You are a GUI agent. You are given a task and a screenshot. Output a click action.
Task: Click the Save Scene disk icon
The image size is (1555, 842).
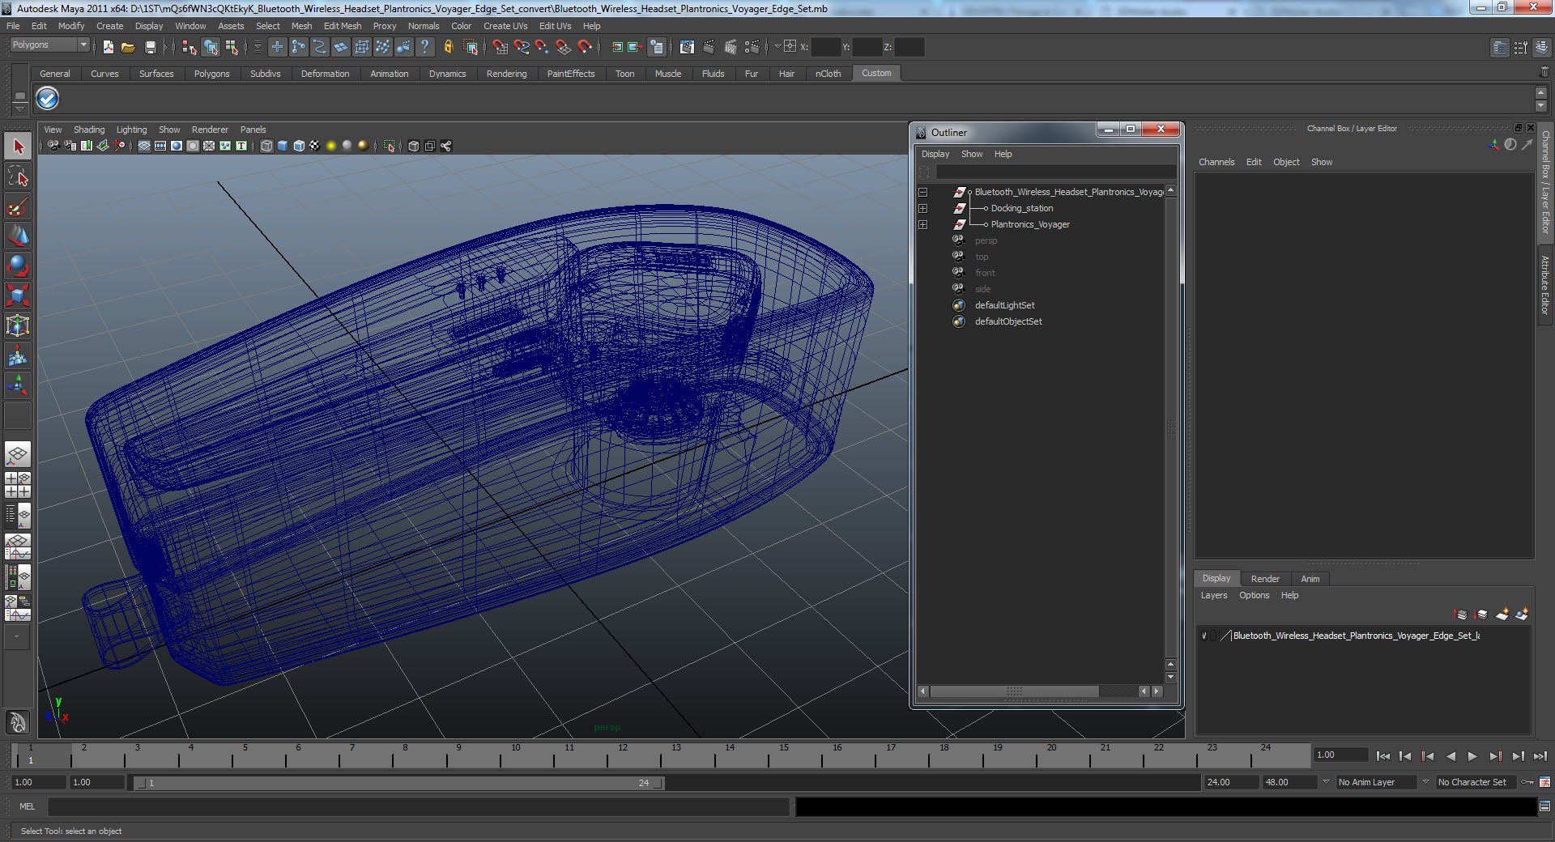(x=150, y=47)
